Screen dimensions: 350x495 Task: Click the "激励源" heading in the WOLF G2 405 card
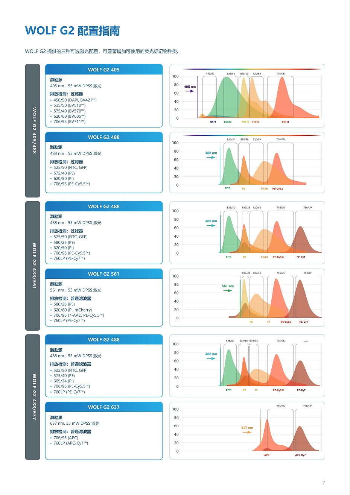click(x=56, y=80)
